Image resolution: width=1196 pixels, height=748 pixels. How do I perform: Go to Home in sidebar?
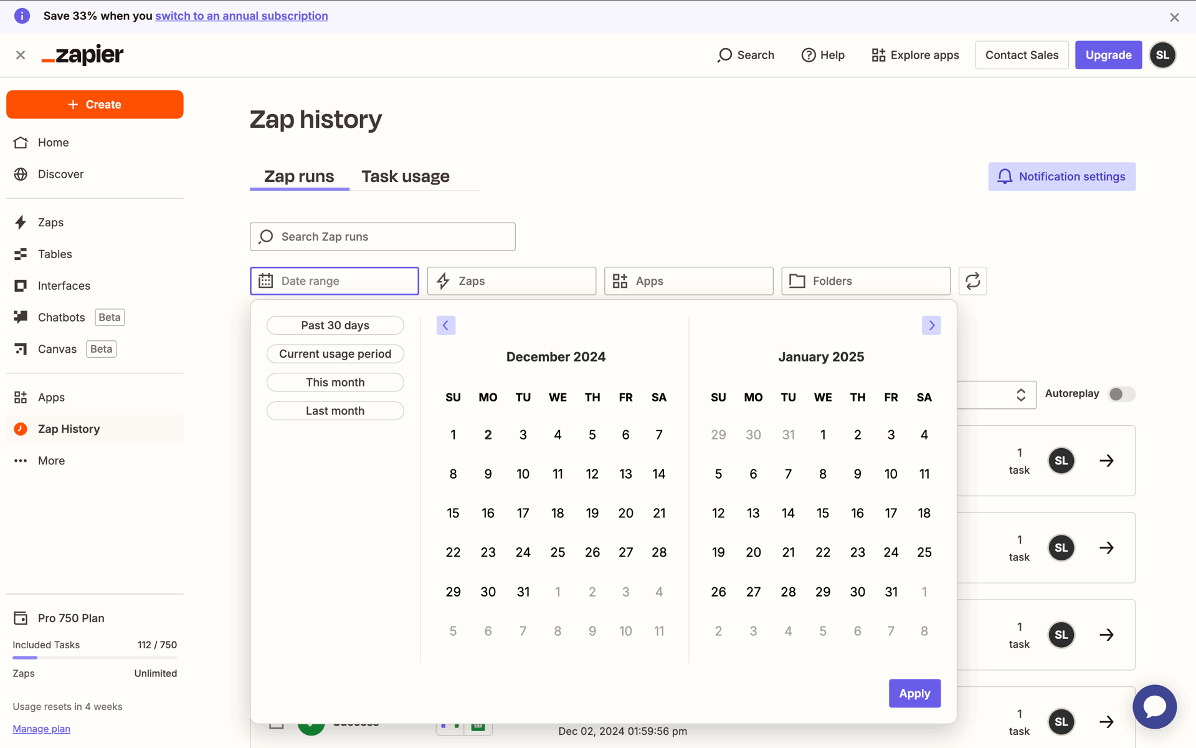[x=95, y=142]
